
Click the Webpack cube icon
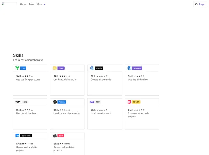coord(129,68)
